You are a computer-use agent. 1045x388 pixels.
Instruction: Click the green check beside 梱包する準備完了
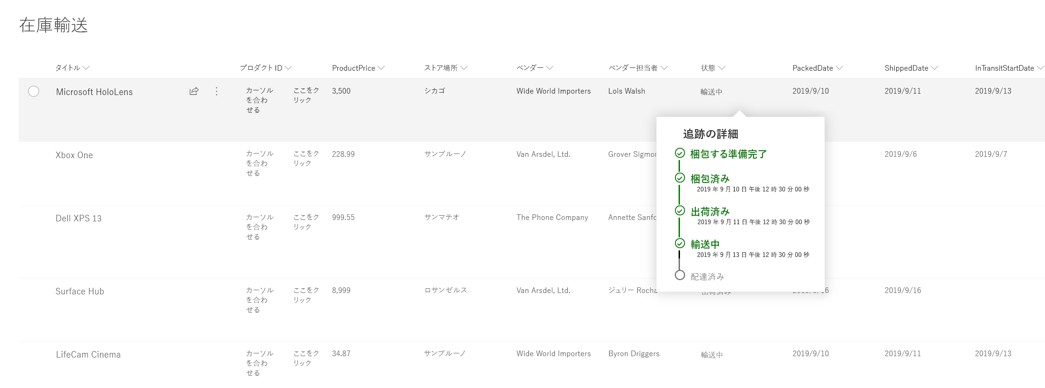[680, 153]
